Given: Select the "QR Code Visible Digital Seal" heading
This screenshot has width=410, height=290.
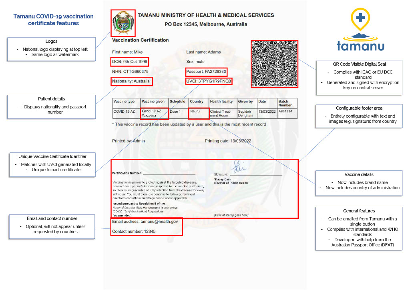Looking at the screenshot, I should [x=359, y=64].
